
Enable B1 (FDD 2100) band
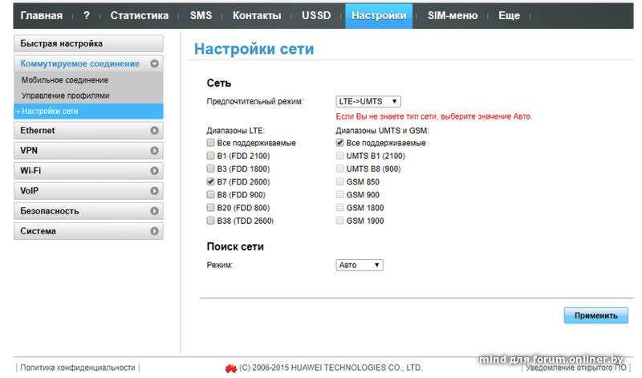tap(210, 156)
